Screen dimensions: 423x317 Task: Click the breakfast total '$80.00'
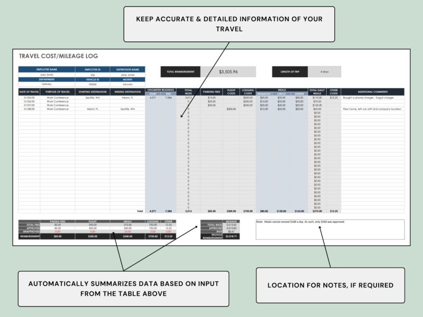coord(264,211)
